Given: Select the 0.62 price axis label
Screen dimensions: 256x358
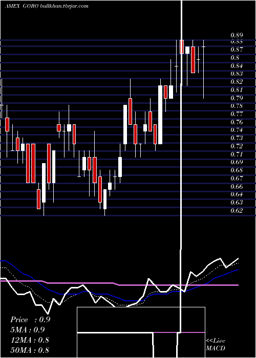Looking at the screenshot, I should (237, 211).
